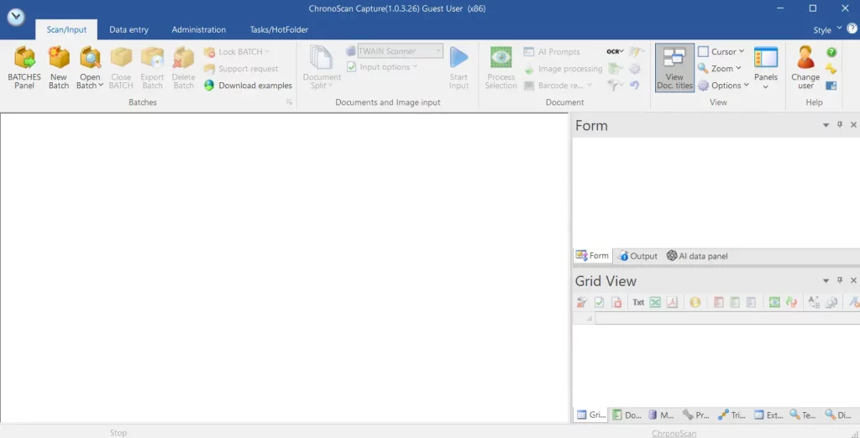Open the Form panel dropdown arrow
Image resolution: width=860 pixels, height=438 pixels.
click(826, 126)
